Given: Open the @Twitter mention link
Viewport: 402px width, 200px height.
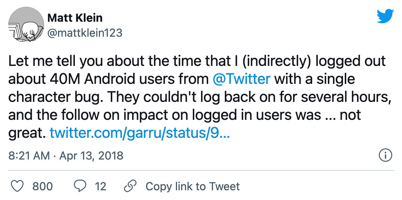Looking at the screenshot, I should [241, 79].
